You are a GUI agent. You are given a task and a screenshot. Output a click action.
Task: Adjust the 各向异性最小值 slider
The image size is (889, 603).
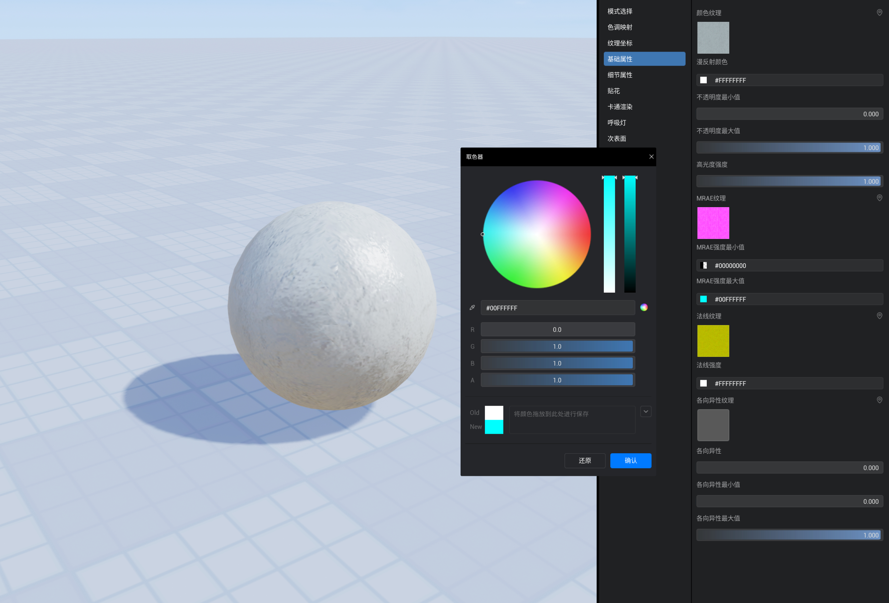click(790, 501)
